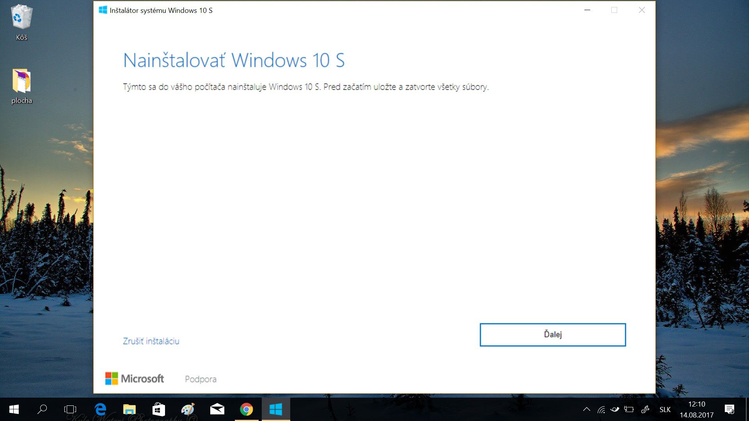Click the installer title bar text

161,11
